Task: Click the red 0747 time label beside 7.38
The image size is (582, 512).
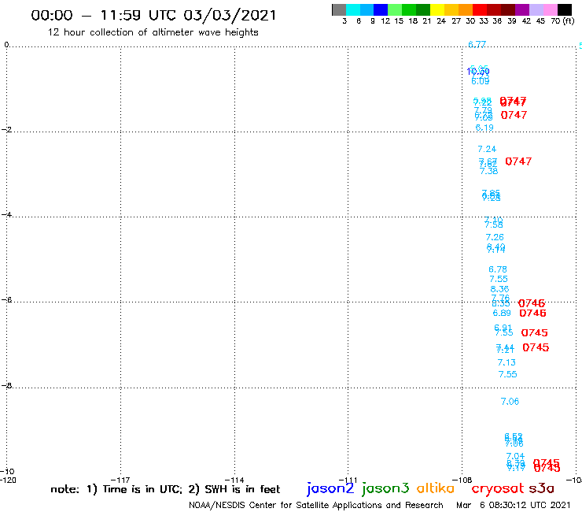Action: coord(518,161)
